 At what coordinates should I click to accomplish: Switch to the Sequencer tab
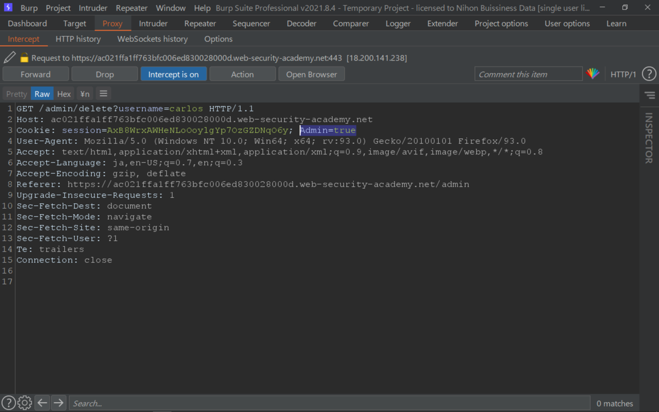tap(252, 24)
